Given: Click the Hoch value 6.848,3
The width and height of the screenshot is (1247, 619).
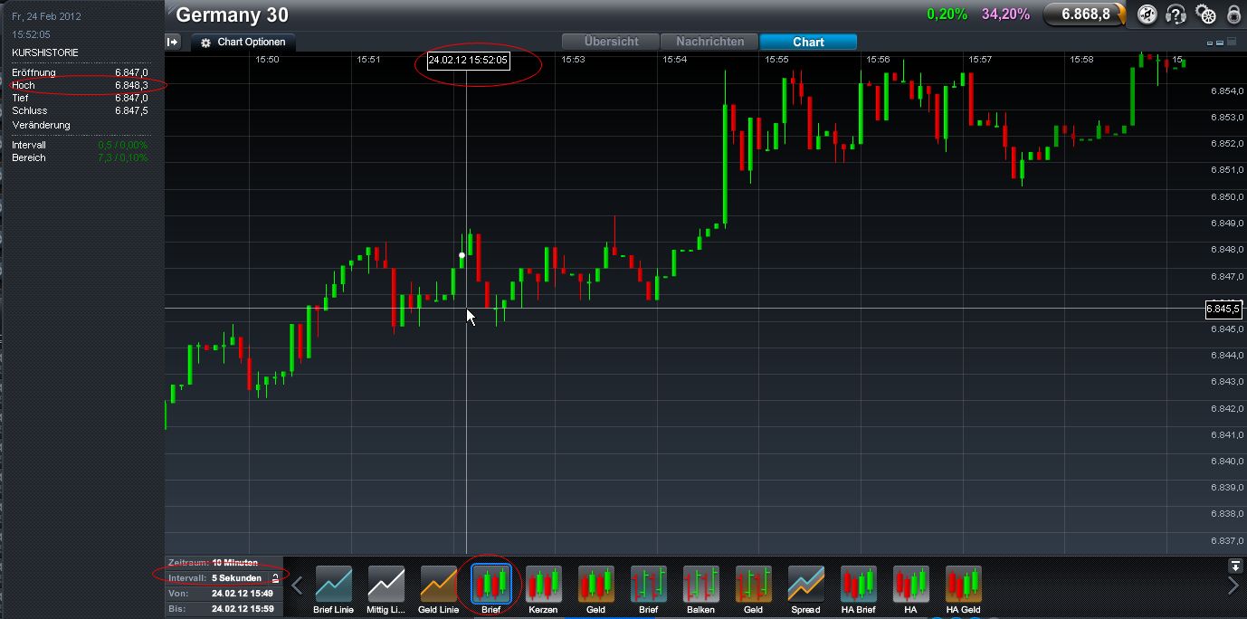Looking at the screenshot, I should click(131, 85).
